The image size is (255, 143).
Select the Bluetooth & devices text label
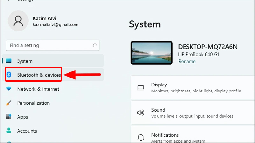39,75
